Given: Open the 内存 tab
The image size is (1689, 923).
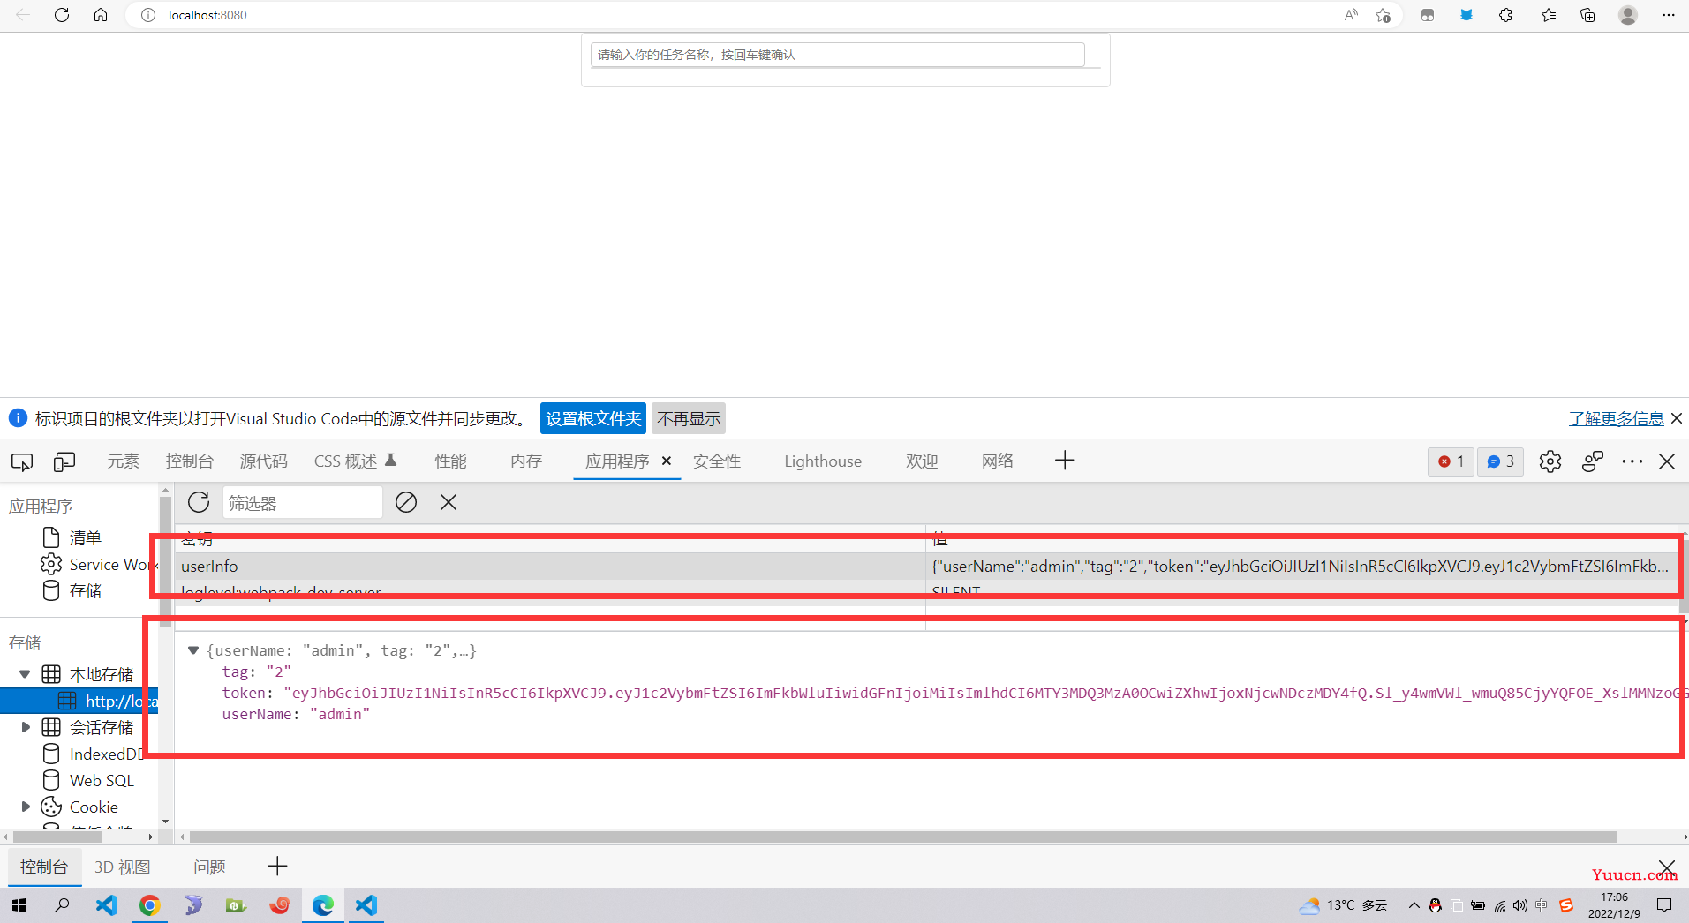Looking at the screenshot, I should pos(526,461).
